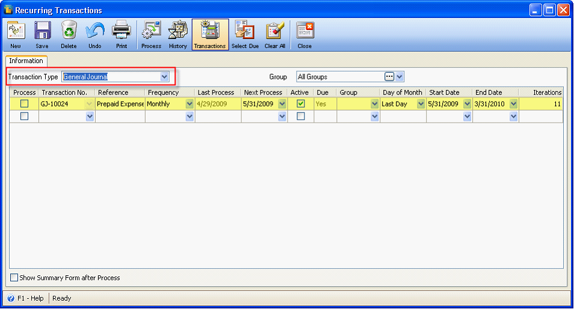Click the Process column header
This screenshot has width=574, height=309.
(24, 93)
